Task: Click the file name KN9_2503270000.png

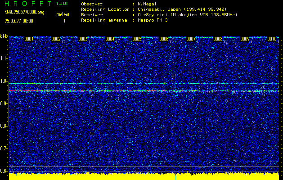Action: click(x=24, y=13)
